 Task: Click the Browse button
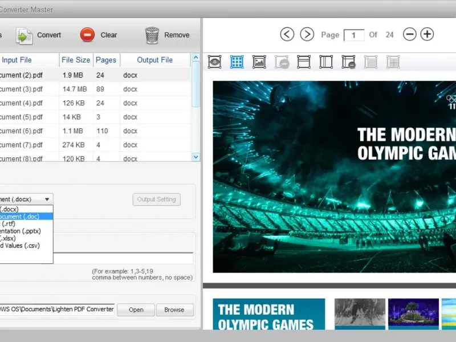click(x=174, y=310)
